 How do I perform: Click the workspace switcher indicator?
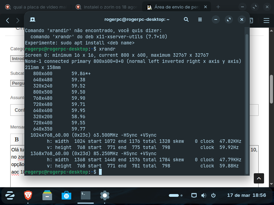tap(174, 195)
